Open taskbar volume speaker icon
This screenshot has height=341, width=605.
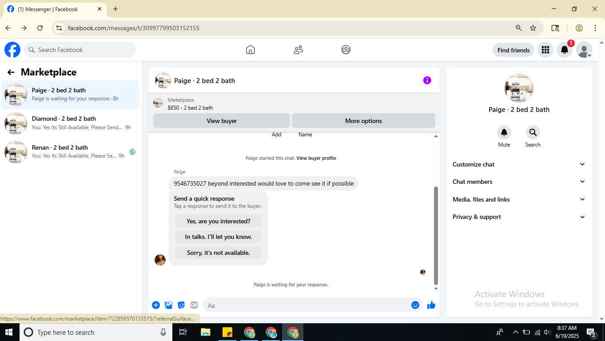[547, 332]
